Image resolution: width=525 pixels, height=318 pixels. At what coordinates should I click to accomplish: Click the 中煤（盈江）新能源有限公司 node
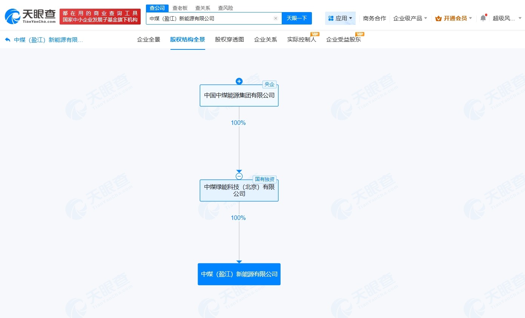click(x=239, y=274)
